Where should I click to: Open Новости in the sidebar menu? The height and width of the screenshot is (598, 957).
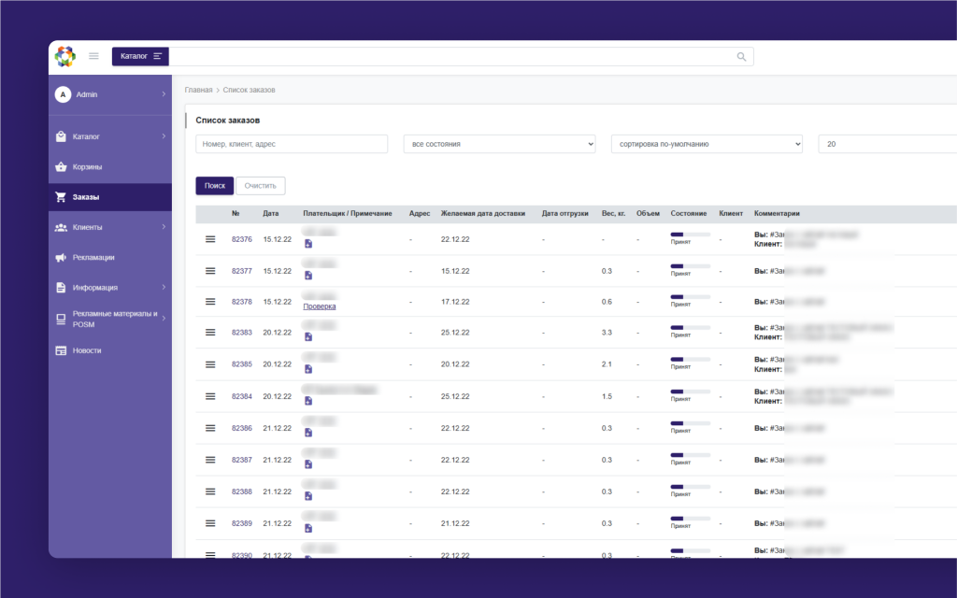pyautogui.click(x=87, y=350)
